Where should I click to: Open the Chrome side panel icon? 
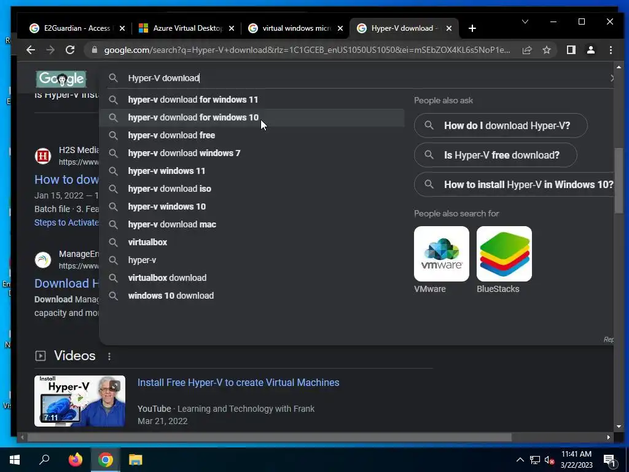pos(571,50)
